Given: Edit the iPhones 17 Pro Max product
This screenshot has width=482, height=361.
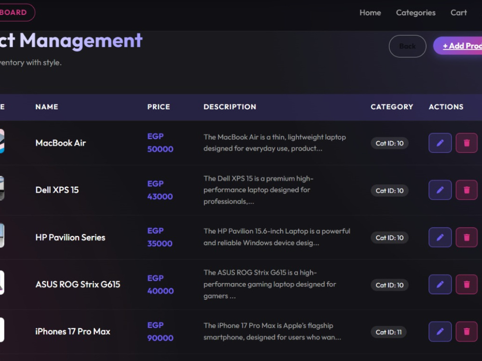Looking at the screenshot, I should click(x=440, y=332).
